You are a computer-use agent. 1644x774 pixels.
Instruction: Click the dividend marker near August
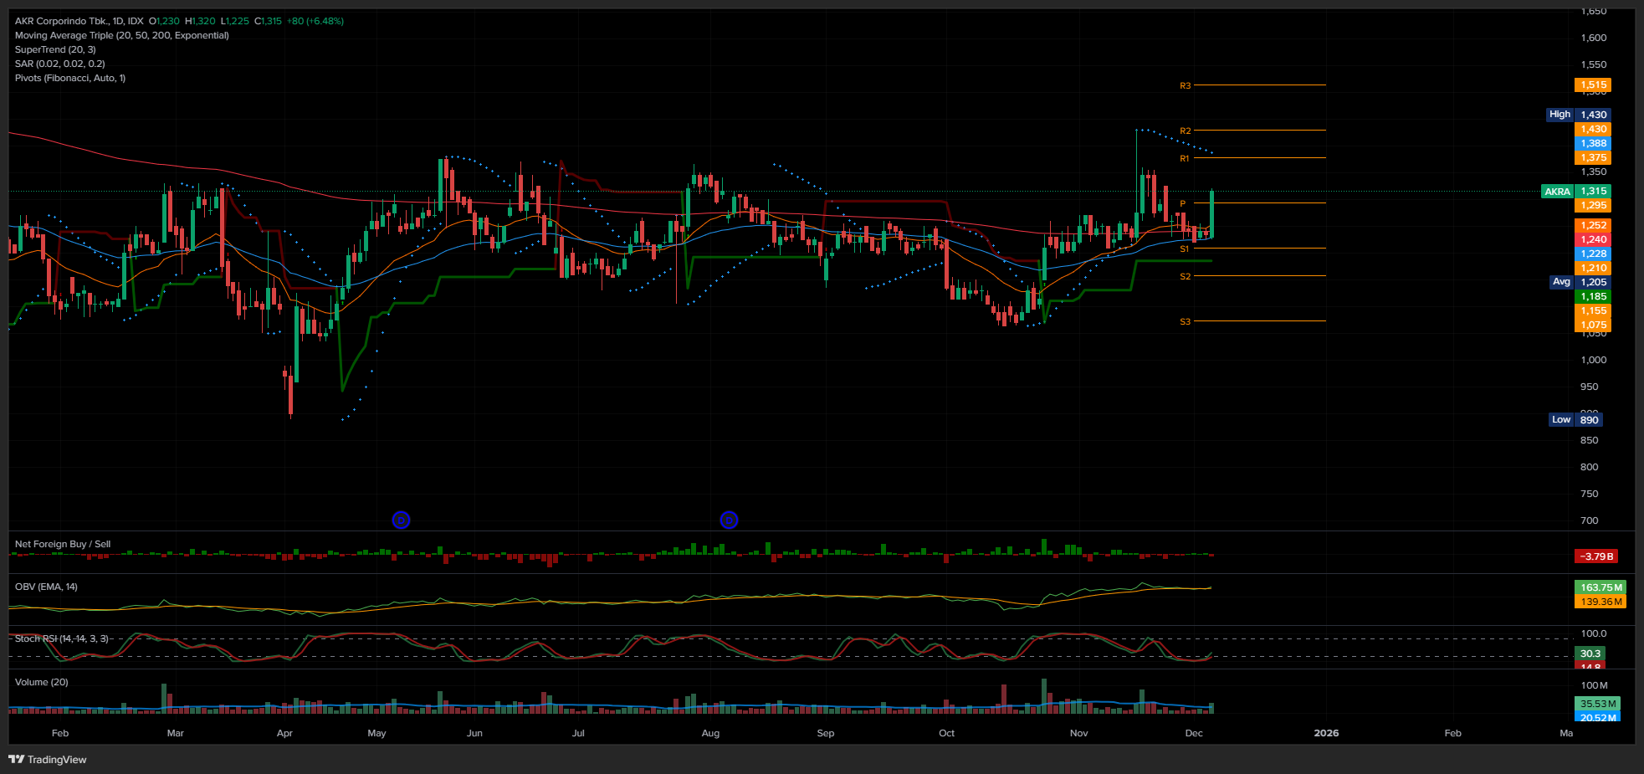point(729,520)
